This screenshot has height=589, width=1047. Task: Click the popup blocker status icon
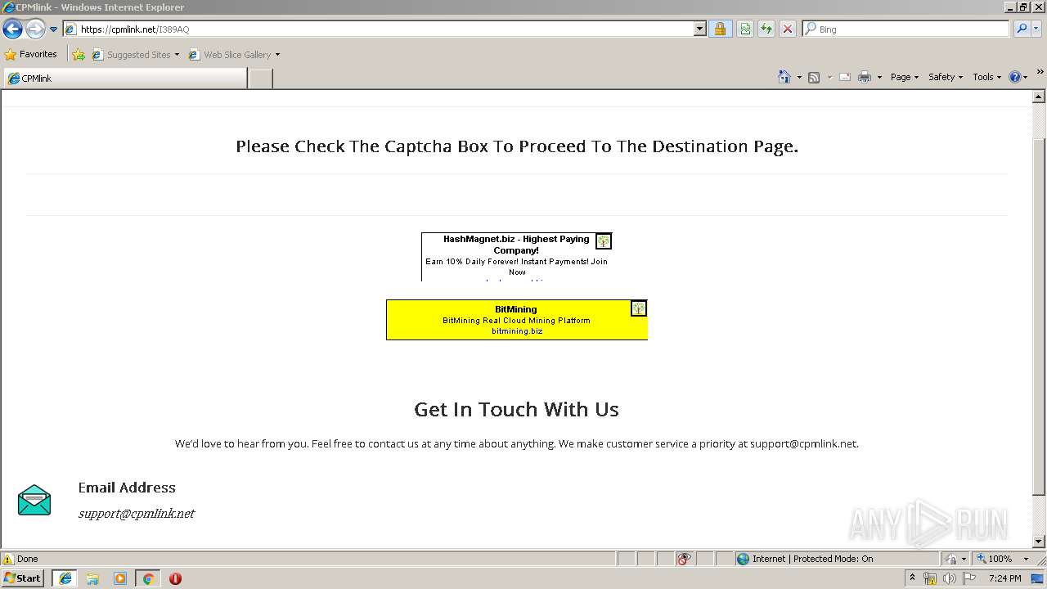click(x=684, y=559)
